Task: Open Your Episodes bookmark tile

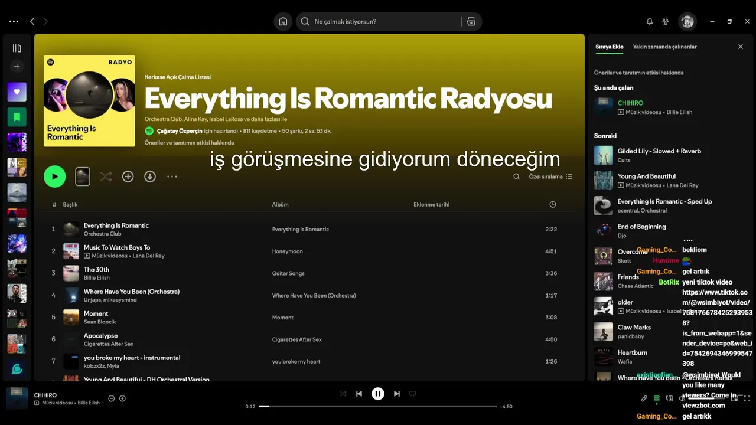Action: click(x=17, y=117)
